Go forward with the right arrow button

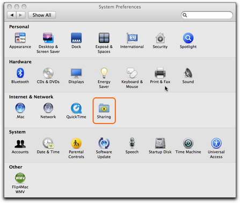(x=21, y=15)
